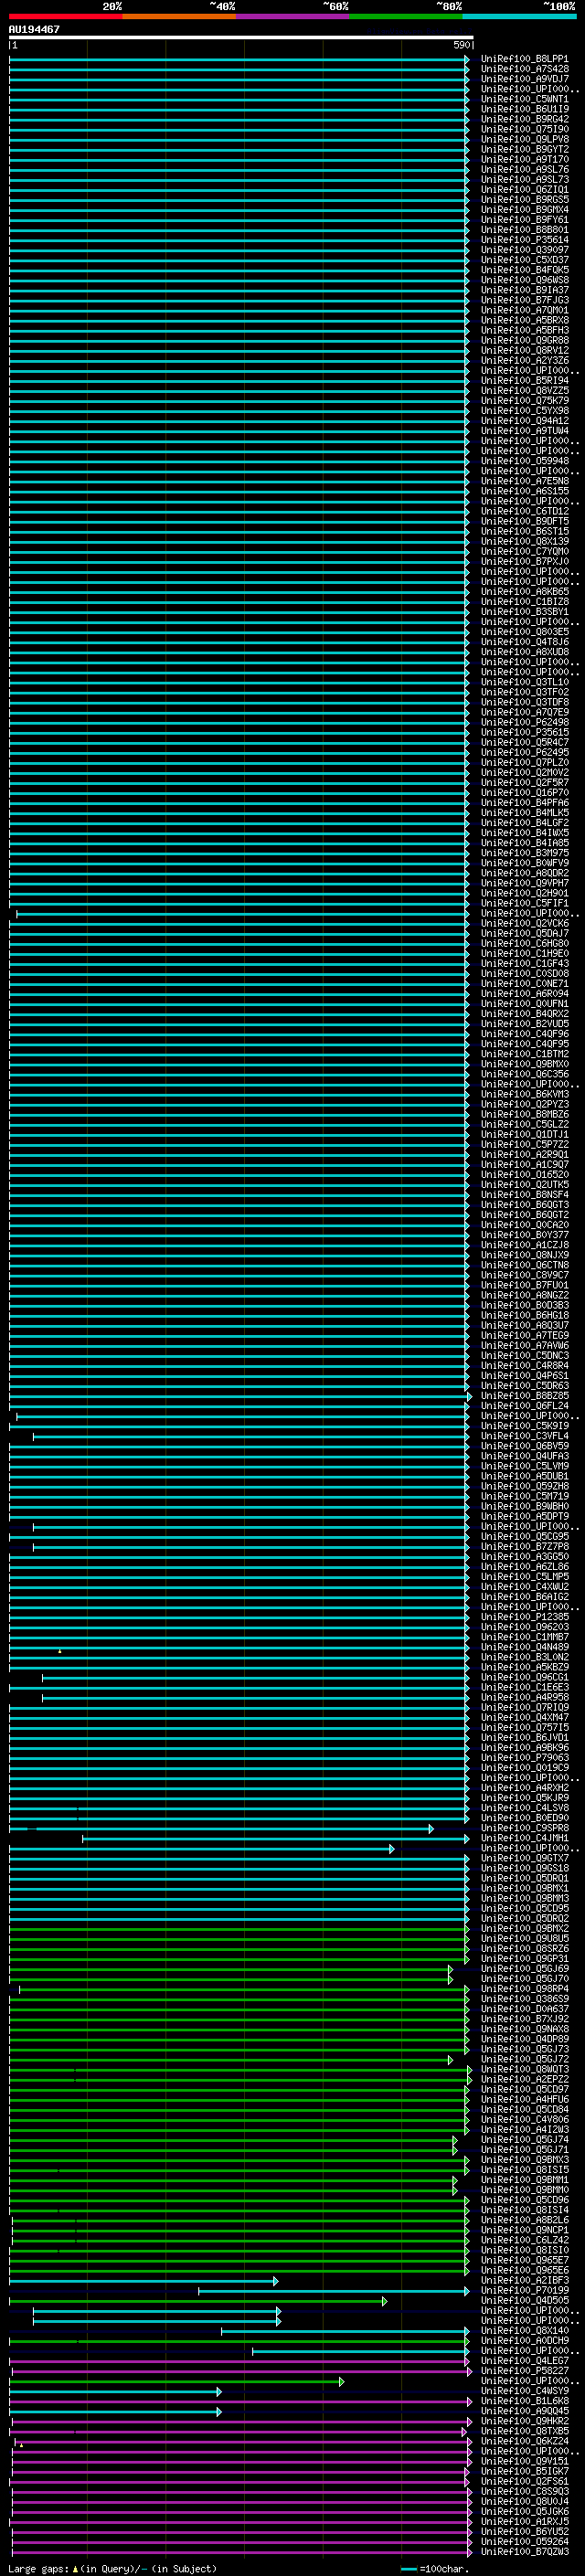Click the orange ~40% identity legend segment
This screenshot has height=2576, width=585.
[x=179, y=16]
